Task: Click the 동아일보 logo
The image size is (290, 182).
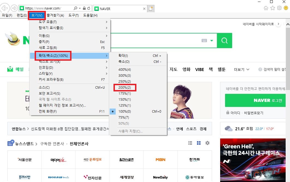Action: (x=195, y=177)
